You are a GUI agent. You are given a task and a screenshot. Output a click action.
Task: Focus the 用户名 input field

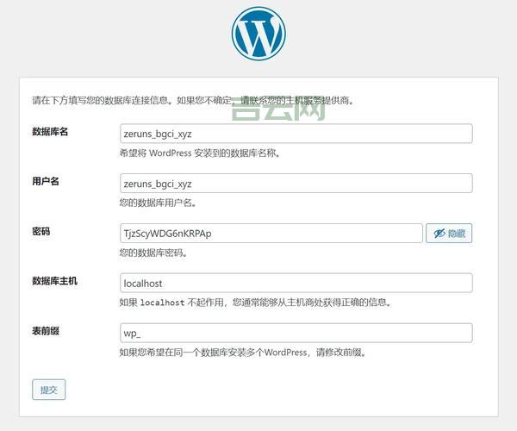click(296, 184)
